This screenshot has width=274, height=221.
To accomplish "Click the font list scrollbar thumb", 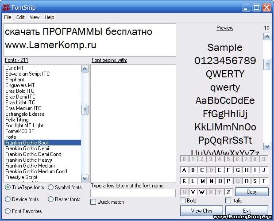I will [x=85, y=110].
